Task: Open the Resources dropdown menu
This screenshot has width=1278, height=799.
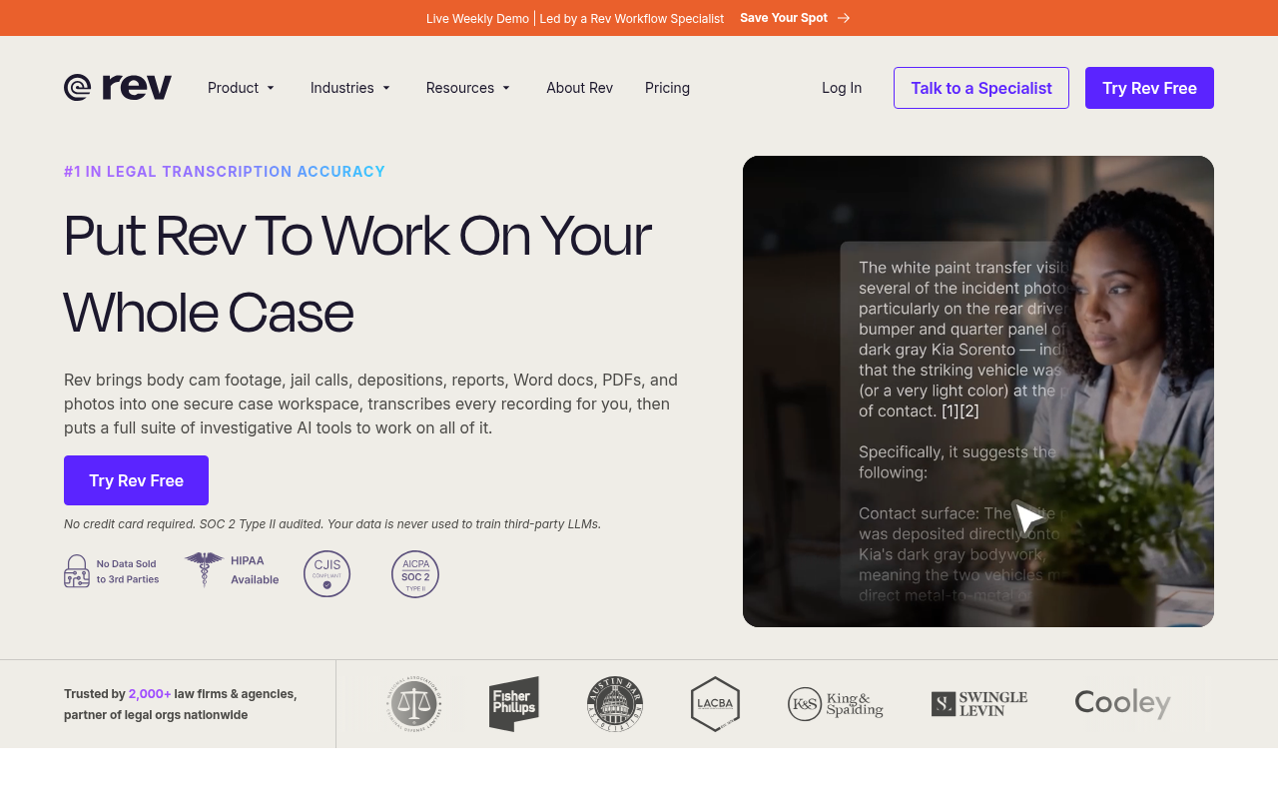Action: (468, 88)
